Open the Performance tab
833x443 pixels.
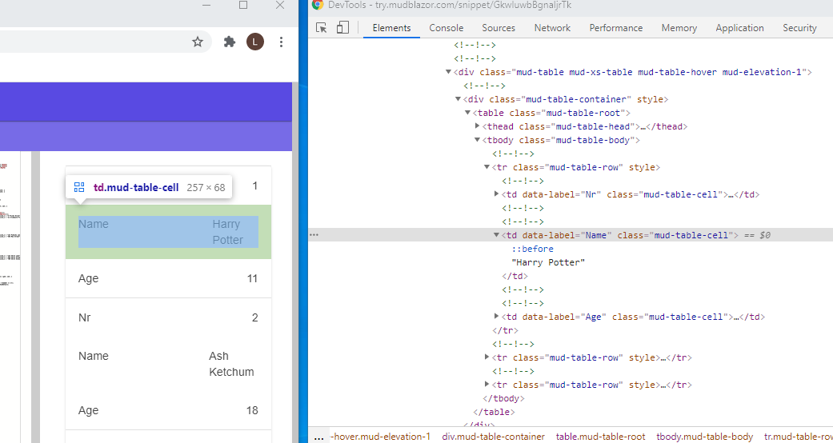tap(615, 28)
